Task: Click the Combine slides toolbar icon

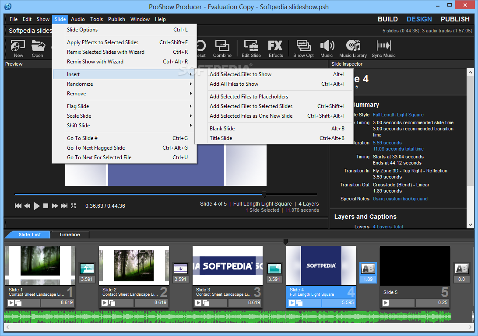Action: coord(222,49)
